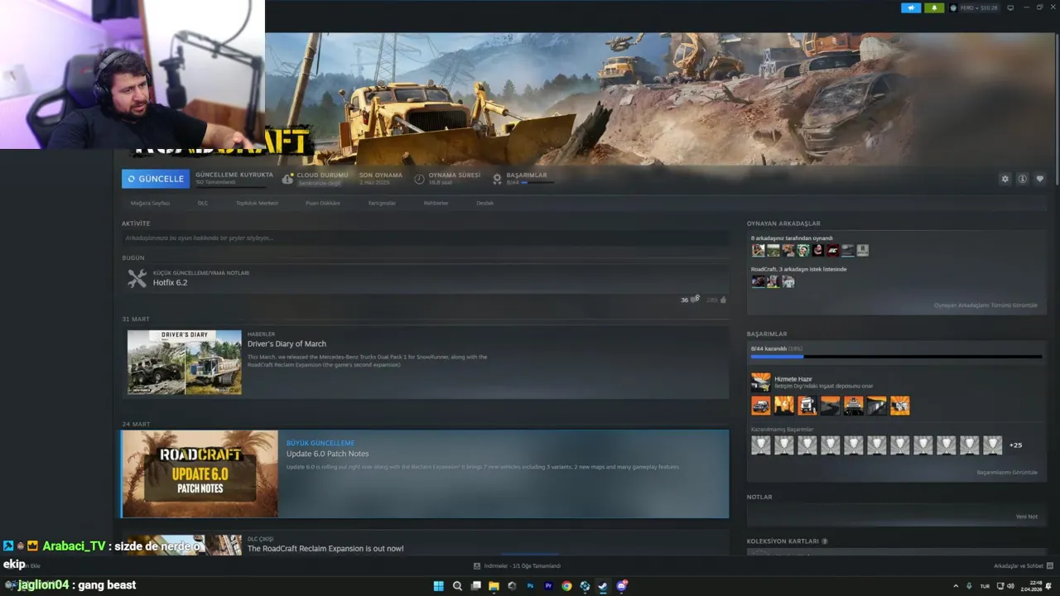The width and height of the screenshot is (1060, 596).
Task: Click the third small earned achievement truck icon
Action: pos(807,406)
